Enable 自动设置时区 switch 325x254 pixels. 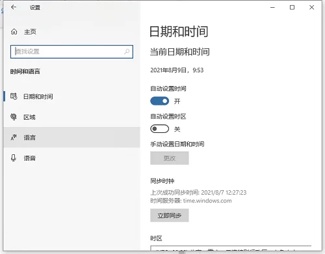[160, 129]
